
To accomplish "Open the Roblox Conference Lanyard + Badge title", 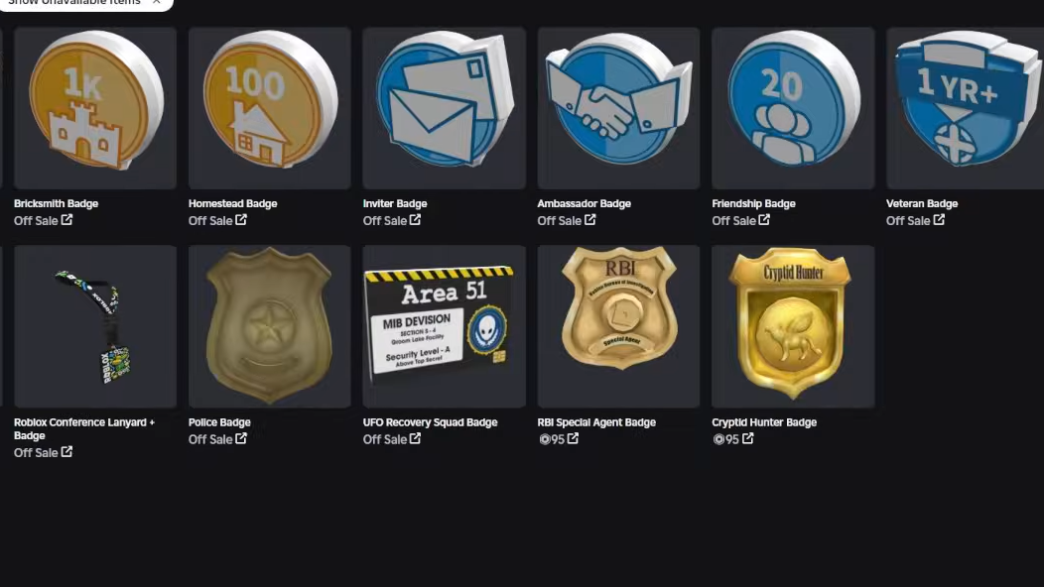I will click(x=84, y=428).
